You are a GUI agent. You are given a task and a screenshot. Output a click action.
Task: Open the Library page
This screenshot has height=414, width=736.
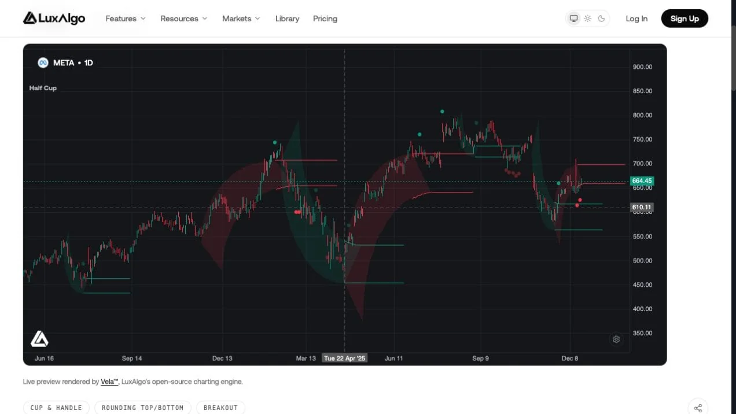(x=287, y=19)
